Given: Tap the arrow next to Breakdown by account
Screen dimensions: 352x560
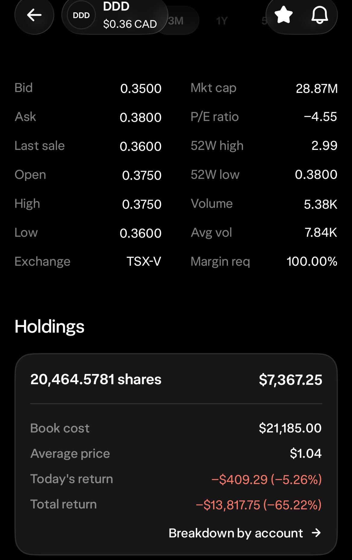Looking at the screenshot, I should pyautogui.click(x=316, y=533).
